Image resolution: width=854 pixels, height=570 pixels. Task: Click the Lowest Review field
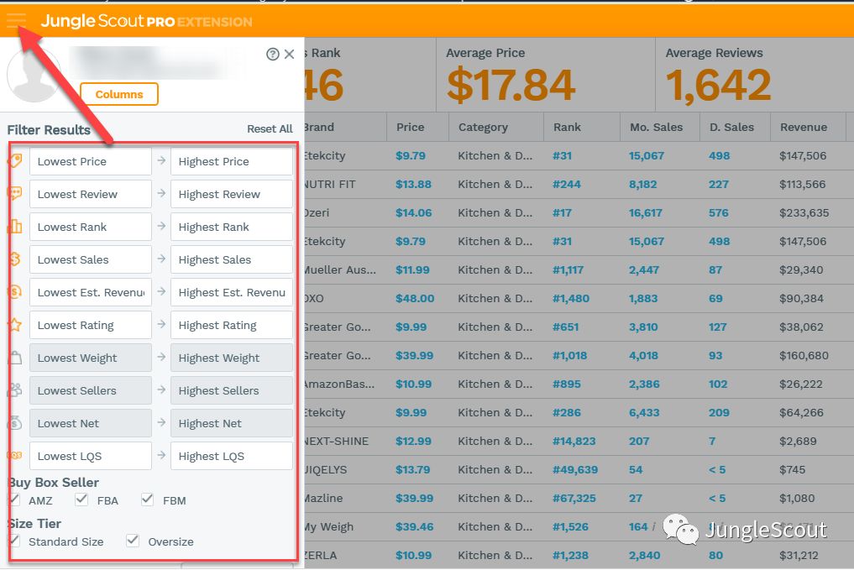(91, 195)
